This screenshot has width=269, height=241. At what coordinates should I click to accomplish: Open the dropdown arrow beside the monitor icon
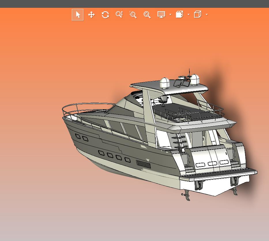point(170,15)
